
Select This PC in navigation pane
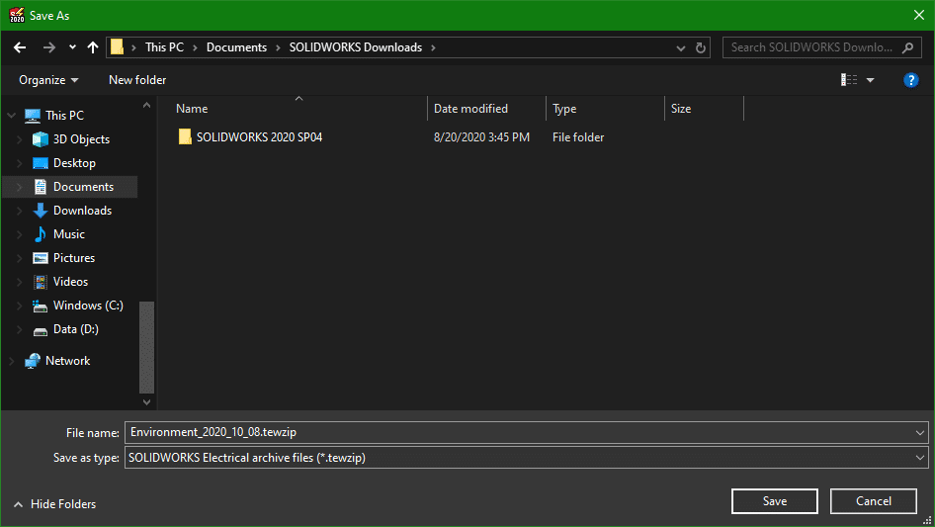pos(64,115)
